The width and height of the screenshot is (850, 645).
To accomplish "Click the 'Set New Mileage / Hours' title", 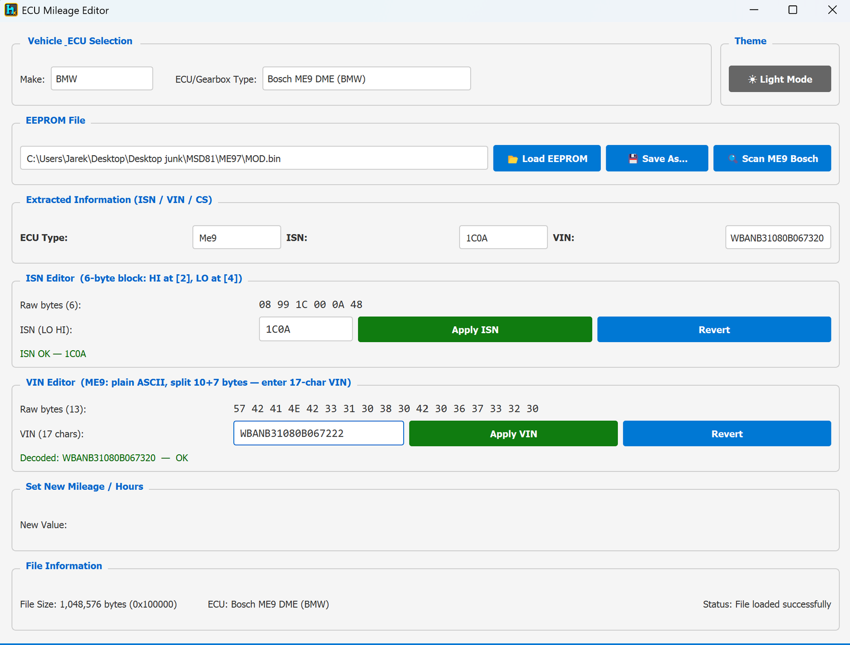I will click(84, 486).
